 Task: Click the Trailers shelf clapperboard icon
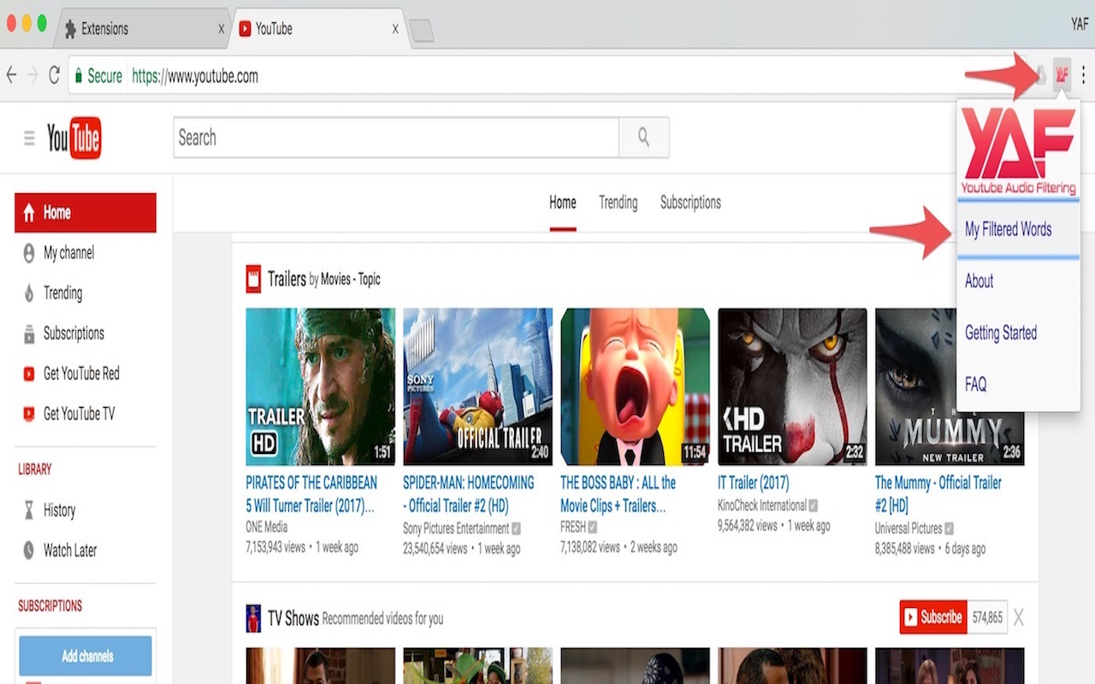pos(253,279)
